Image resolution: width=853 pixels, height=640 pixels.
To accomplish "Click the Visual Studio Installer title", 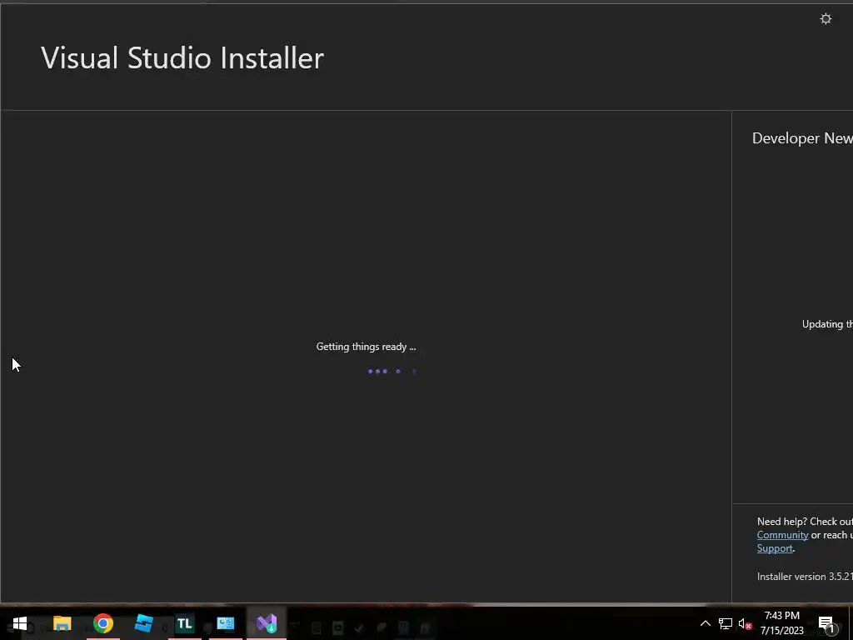I will pyautogui.click(x=182, y=58).
